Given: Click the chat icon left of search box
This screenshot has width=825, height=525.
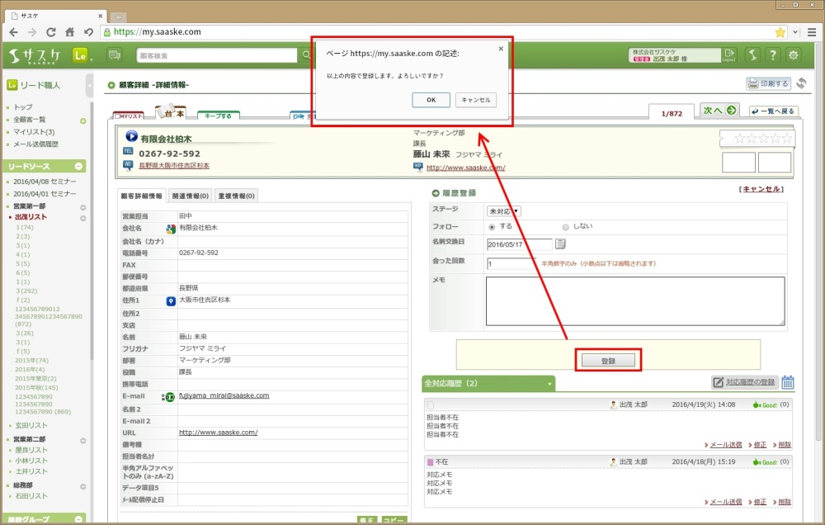Looking at the screenshot, I should [x=115, y=55].
